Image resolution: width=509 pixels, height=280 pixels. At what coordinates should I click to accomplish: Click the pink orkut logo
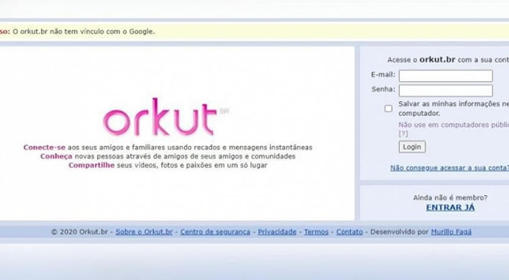coord(160,117)
